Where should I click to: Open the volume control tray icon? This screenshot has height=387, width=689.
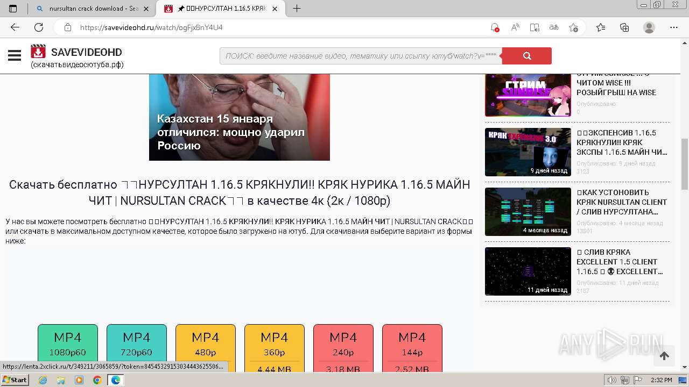click(x=611, y=380)
